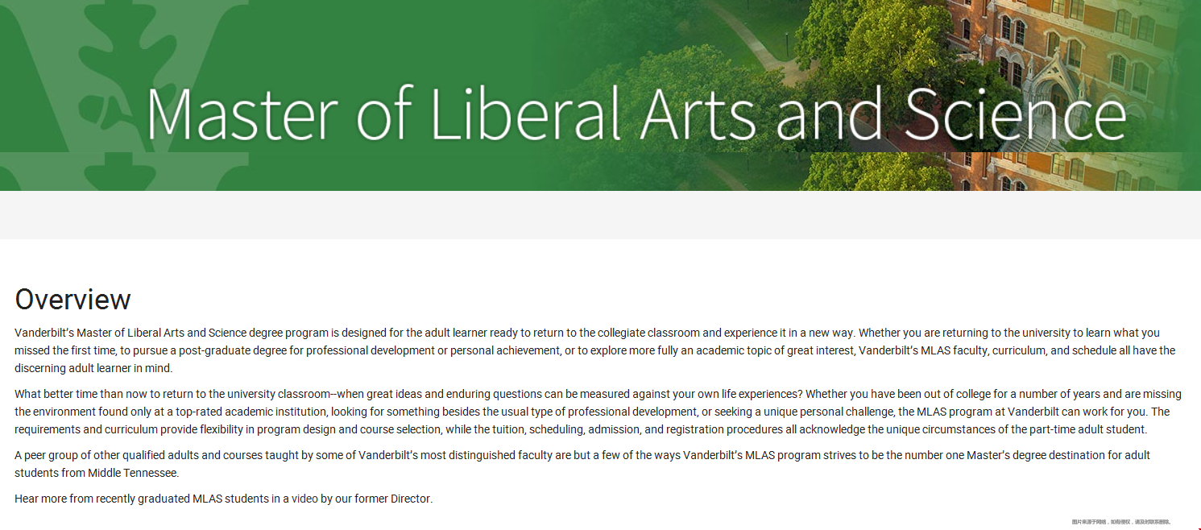This screenshot has width=1201, height=530.
Task: Click the "Hear more from recently graduated" sentence
Action: point(224,499)
